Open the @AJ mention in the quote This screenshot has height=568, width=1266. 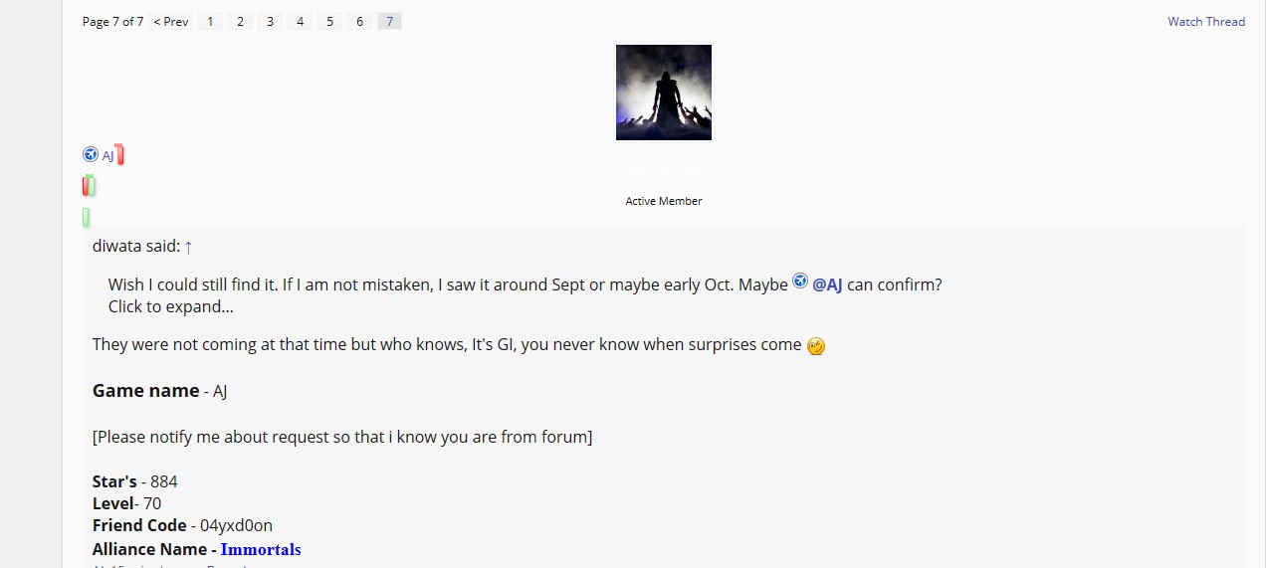pyautogui.click(x=827, y=284)
